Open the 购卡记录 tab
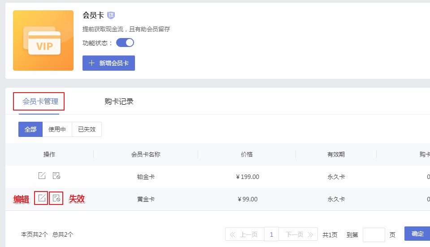Viewport: 430px width, 247px height. 119,102
